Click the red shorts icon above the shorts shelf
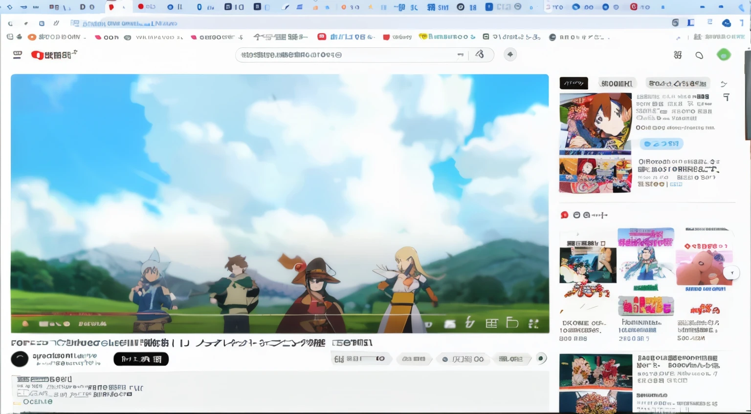This screenshot has width=751, height=414. click(564, 215)
